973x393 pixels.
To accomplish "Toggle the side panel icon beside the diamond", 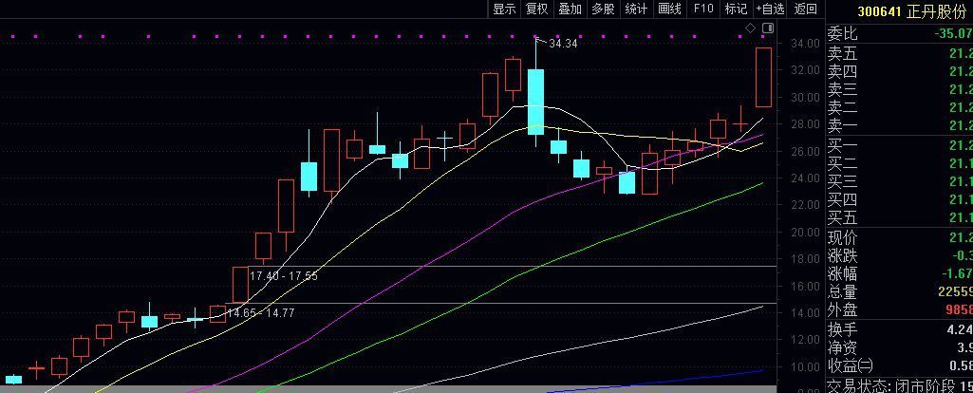I will point(768,28).
